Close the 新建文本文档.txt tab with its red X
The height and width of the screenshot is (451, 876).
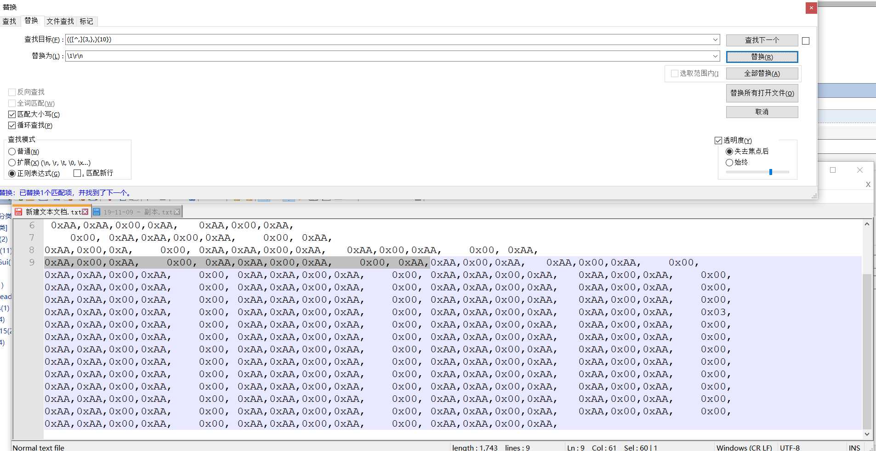point(85,212)
